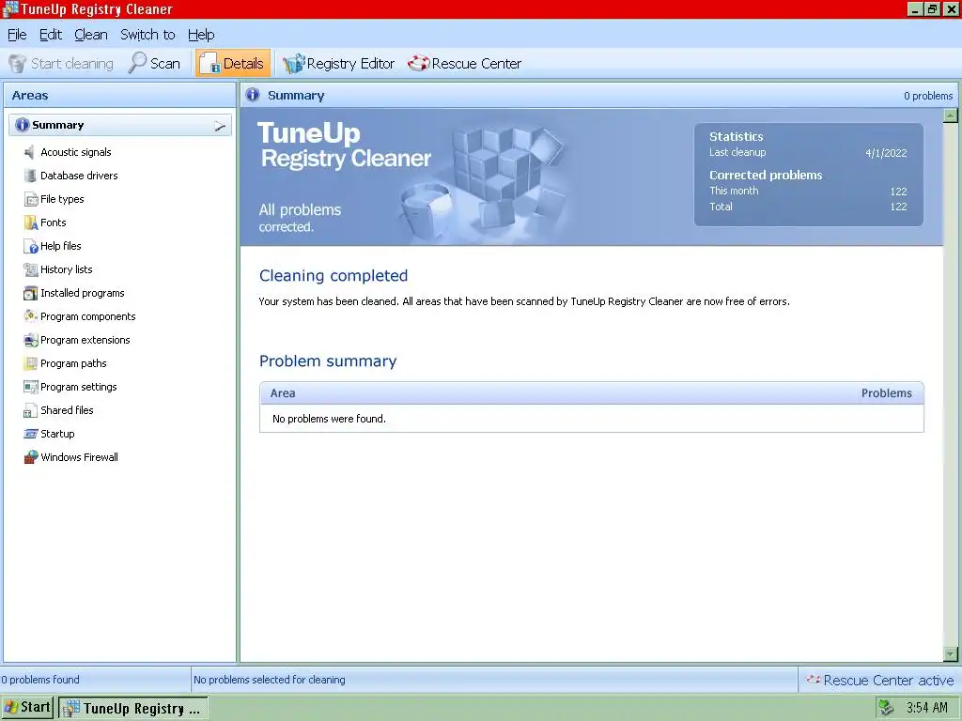This screenshot has width=962, height=721.
Task: Click the Database drivers icon
Action: click(x=30, y=176)
